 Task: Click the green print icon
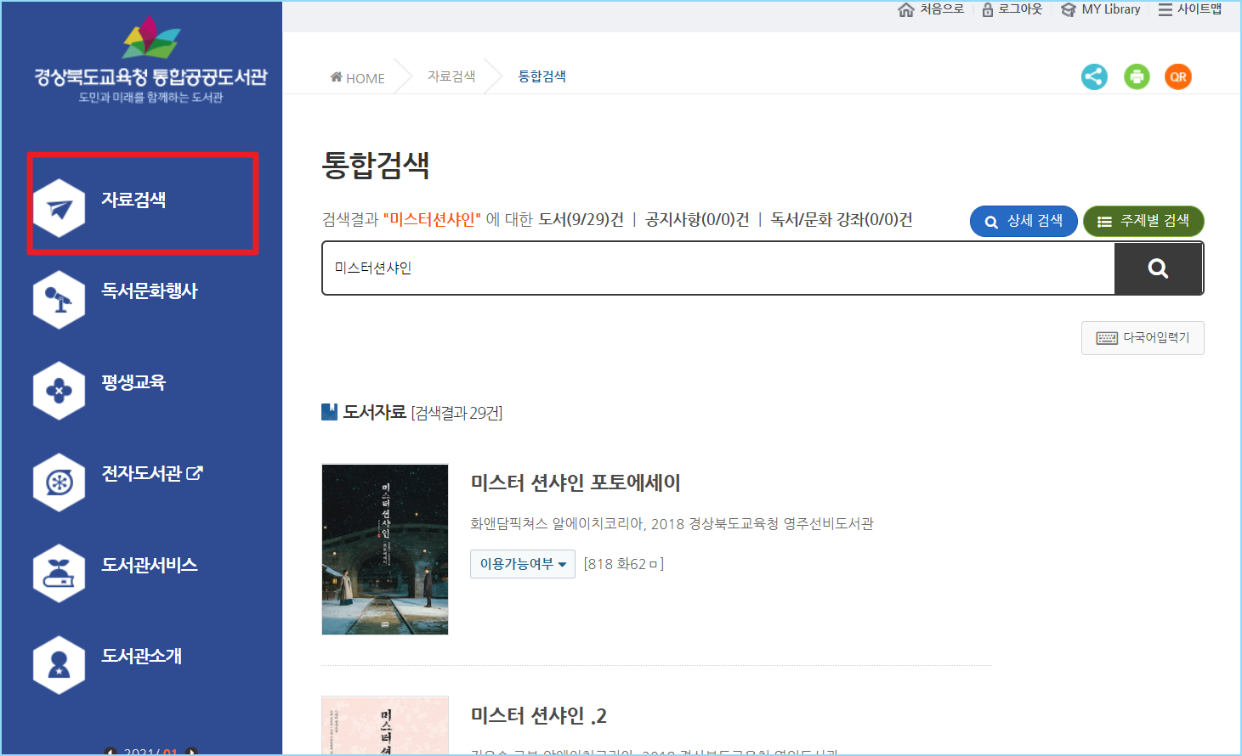(1137, 76)
